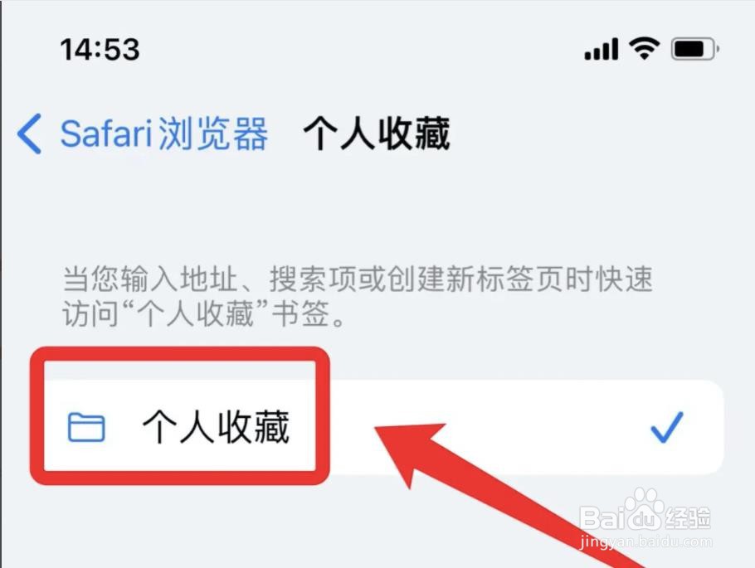Tap empty background below the list
The image size is (755, 568).
click(x=241, y=530)
